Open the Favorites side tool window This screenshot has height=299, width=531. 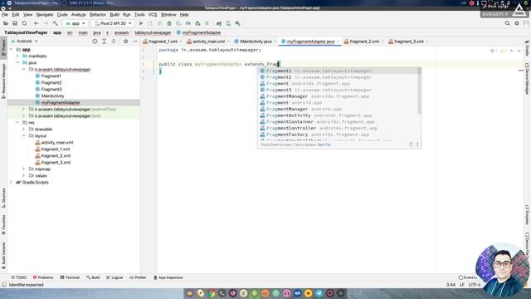point(3,224)
